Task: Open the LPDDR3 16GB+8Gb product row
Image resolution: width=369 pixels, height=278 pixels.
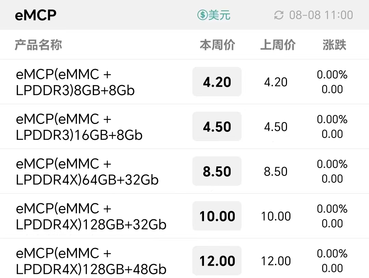Action: (x=184, y=127)
